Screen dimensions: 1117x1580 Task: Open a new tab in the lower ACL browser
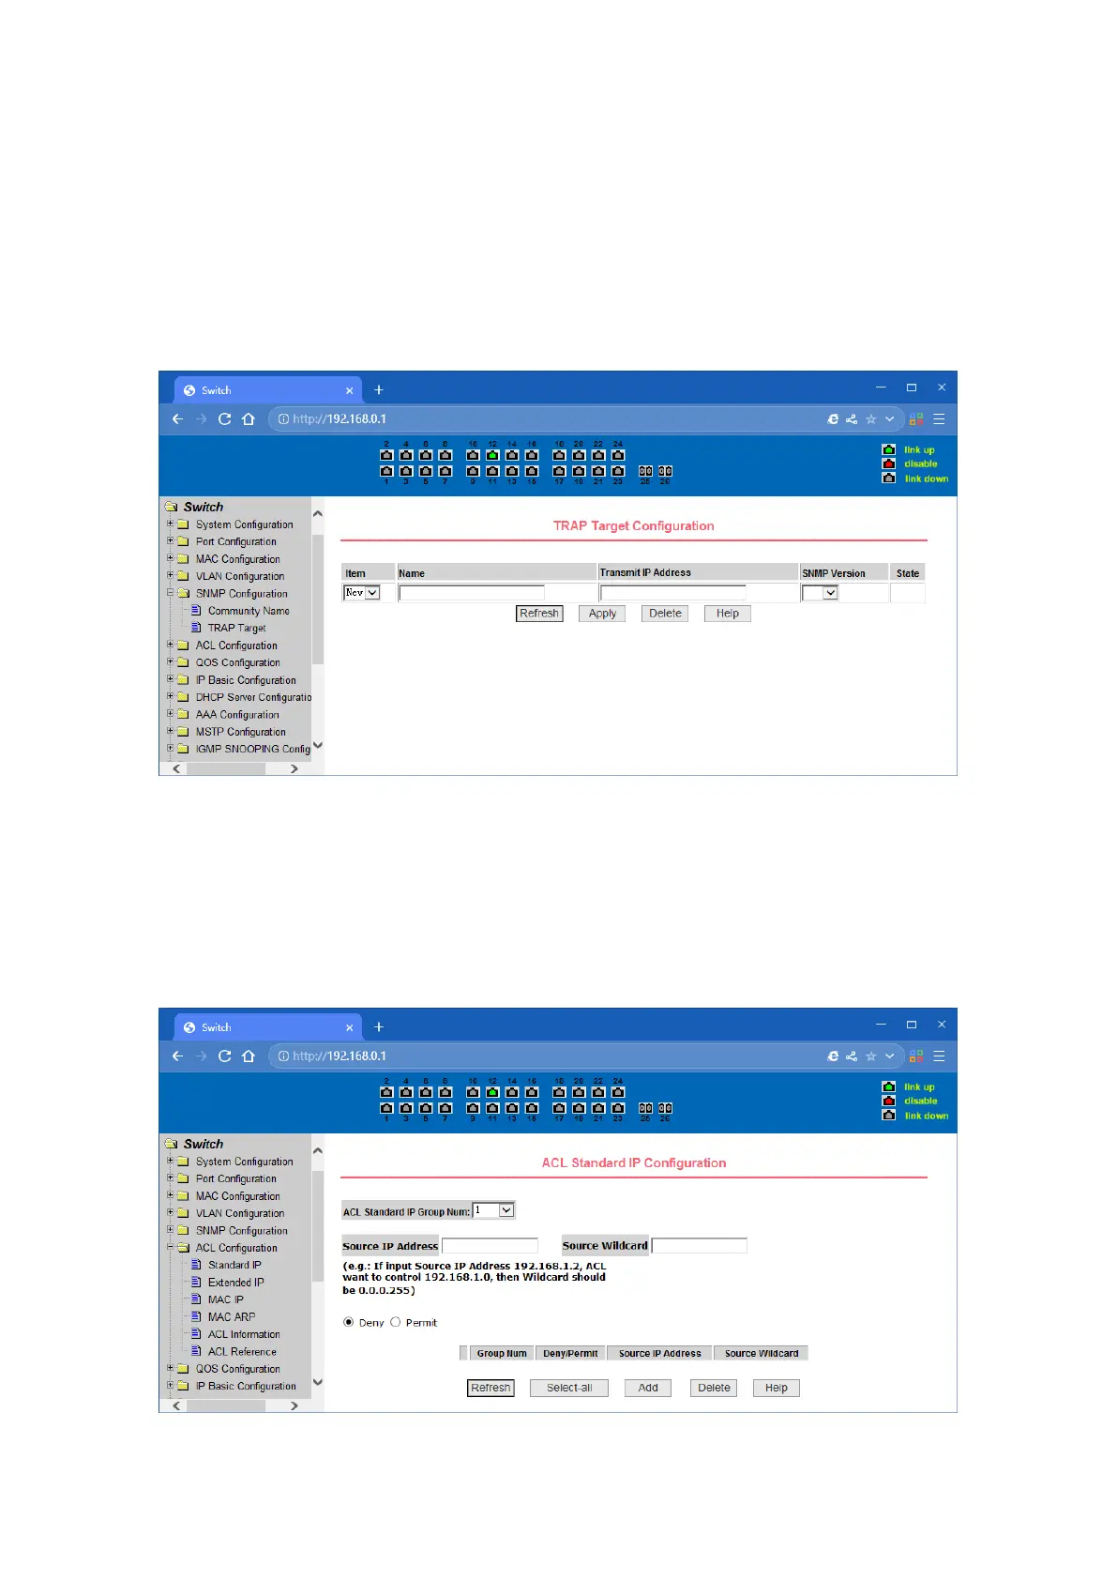pyautogui.click(x=379, y=1027)
